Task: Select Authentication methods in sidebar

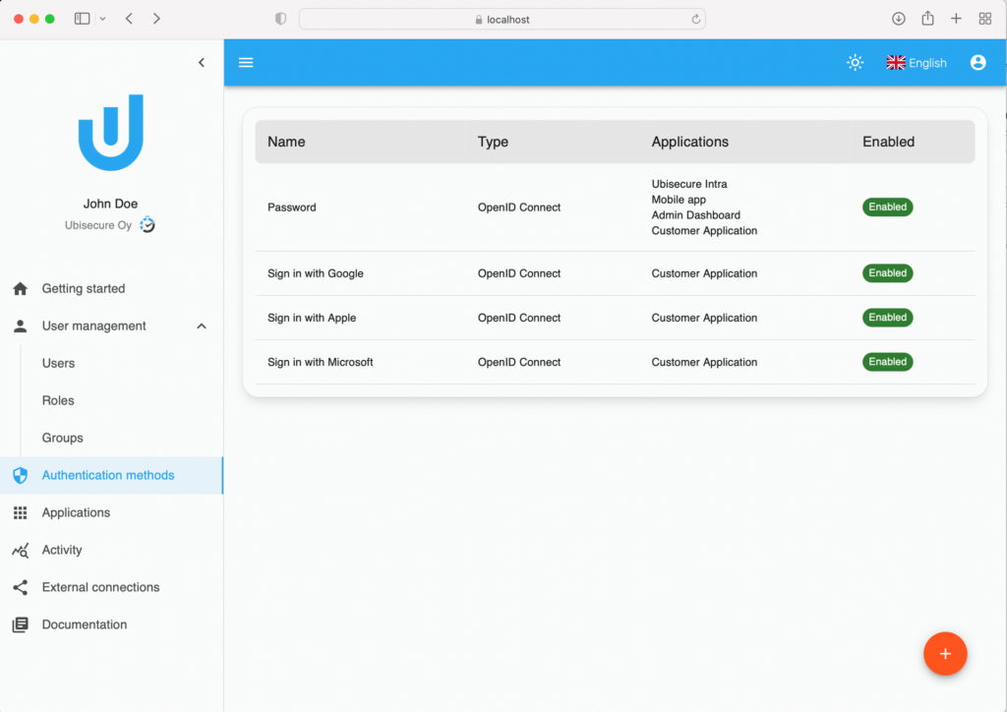Action: (112, 475)
